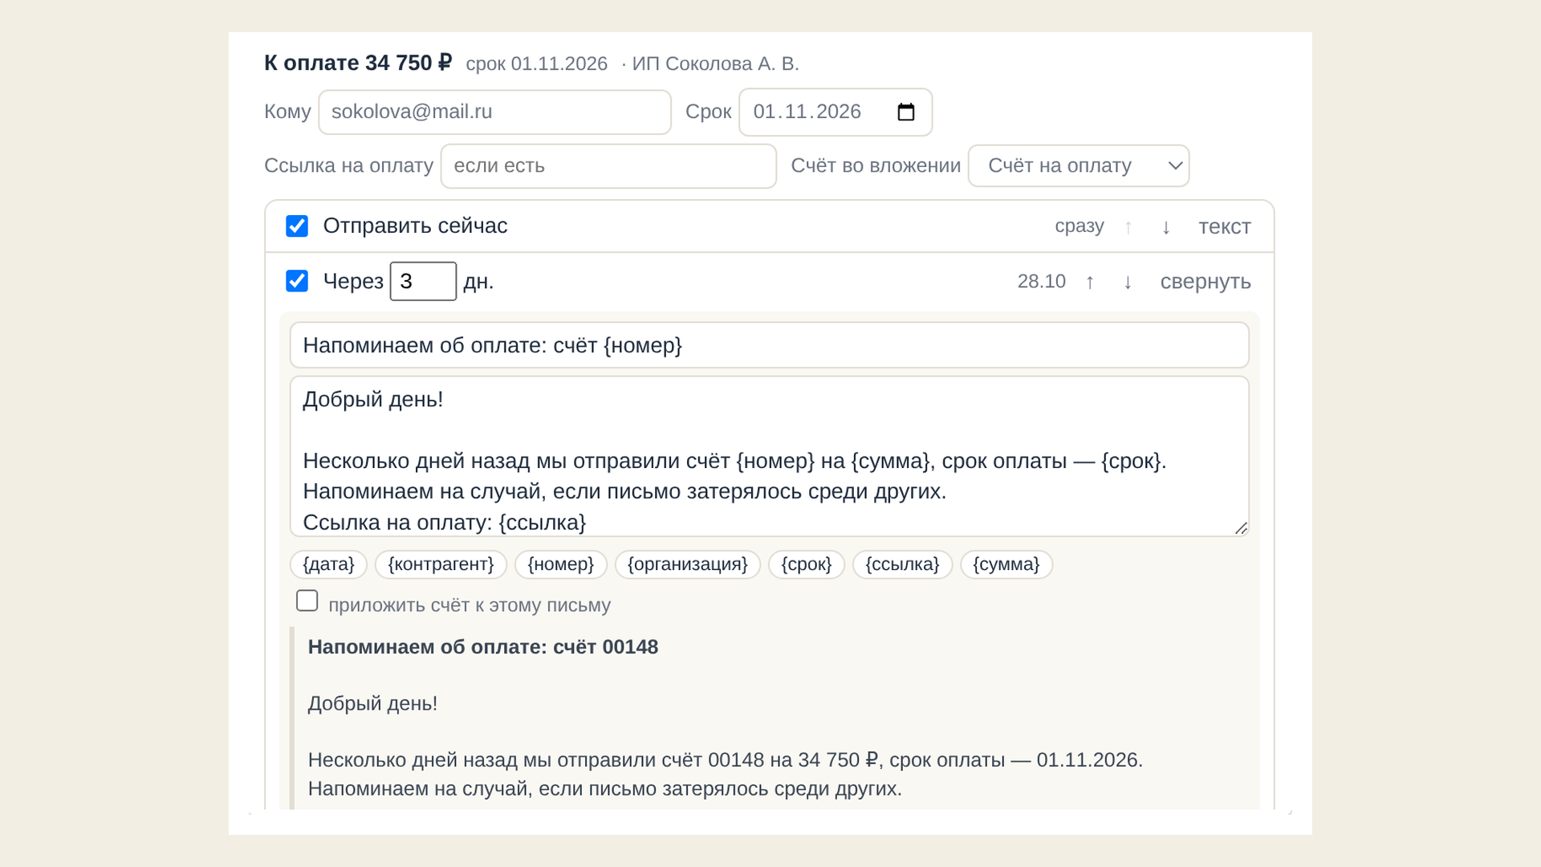Click the '28.10' send date label

click(x=1041, y=281)
